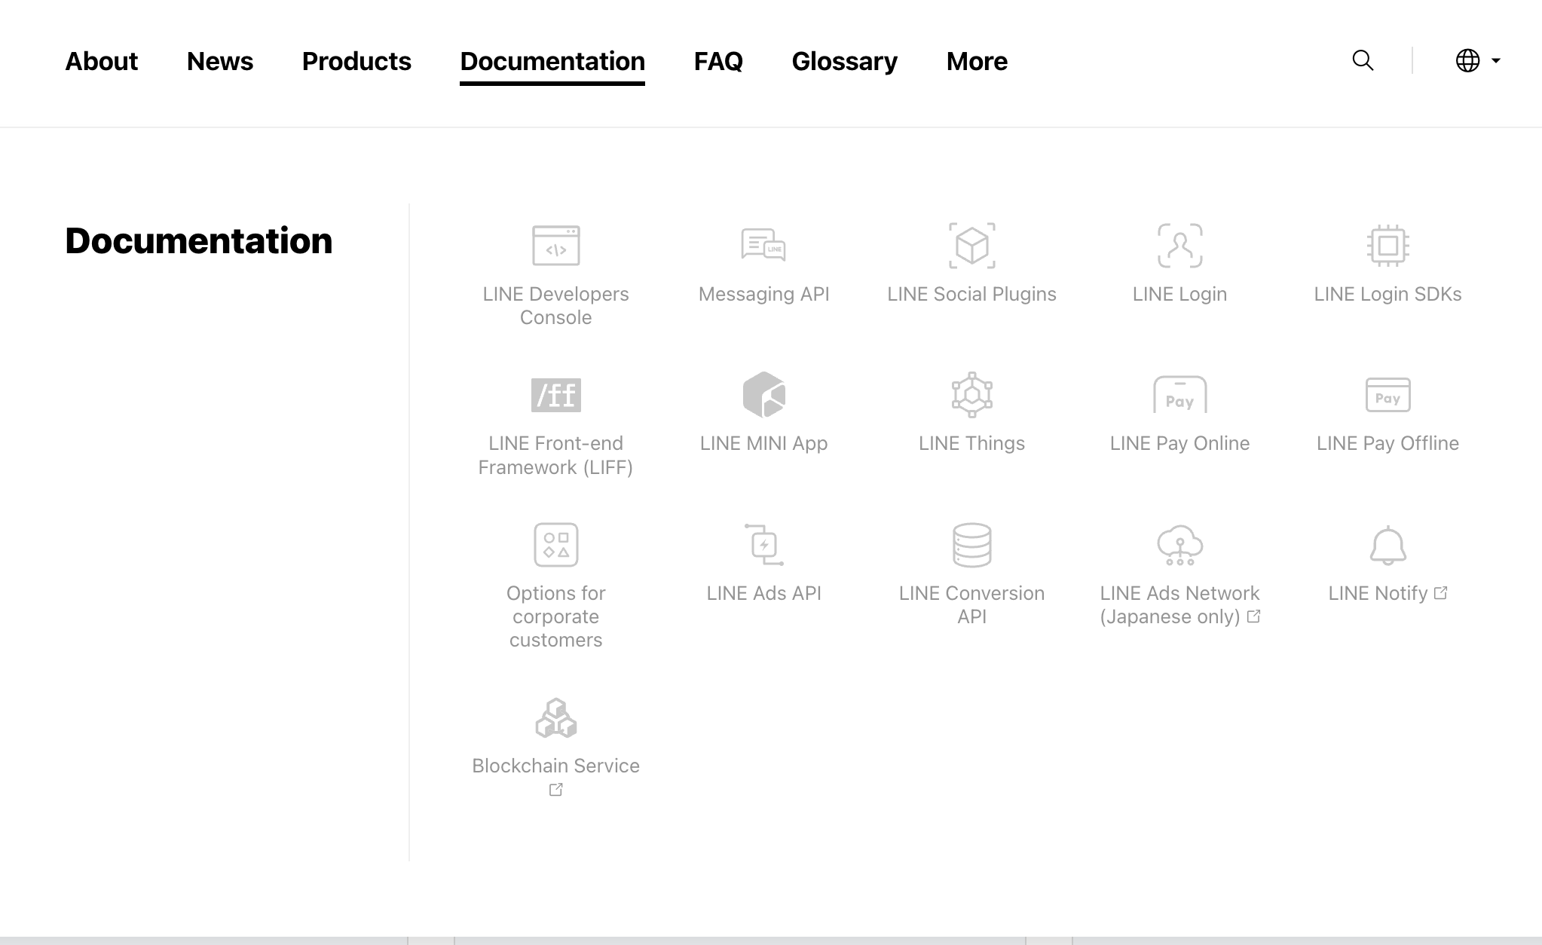Open the LINE Conversion API link
Image resolution: width=1542 pixels, height=945 pixels.
click(971, 604)
